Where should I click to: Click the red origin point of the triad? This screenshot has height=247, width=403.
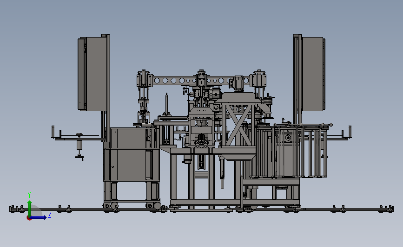29,218
